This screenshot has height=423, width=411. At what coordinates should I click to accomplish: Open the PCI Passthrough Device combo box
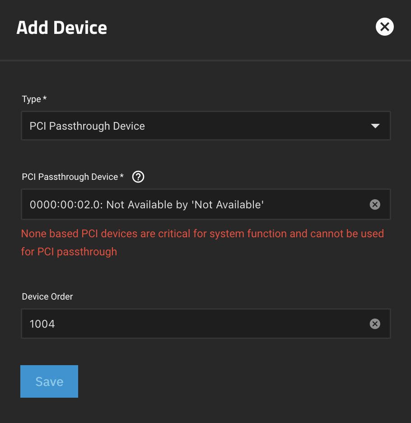pos(206,204)
